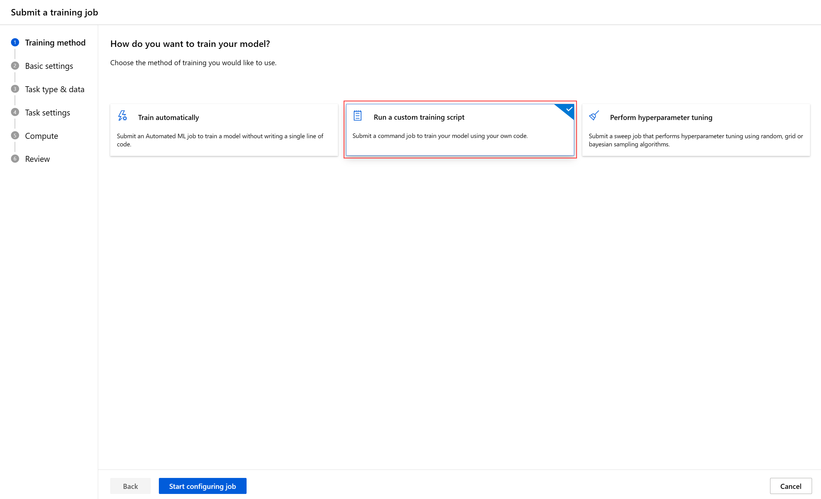The height and width of the screenshot is (499, 821).
Task: Select the Perform hyperparameter tuning option
Action: click(695, 130)
